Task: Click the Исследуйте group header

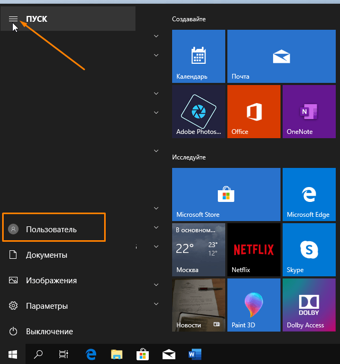Action: coord(189,157)
